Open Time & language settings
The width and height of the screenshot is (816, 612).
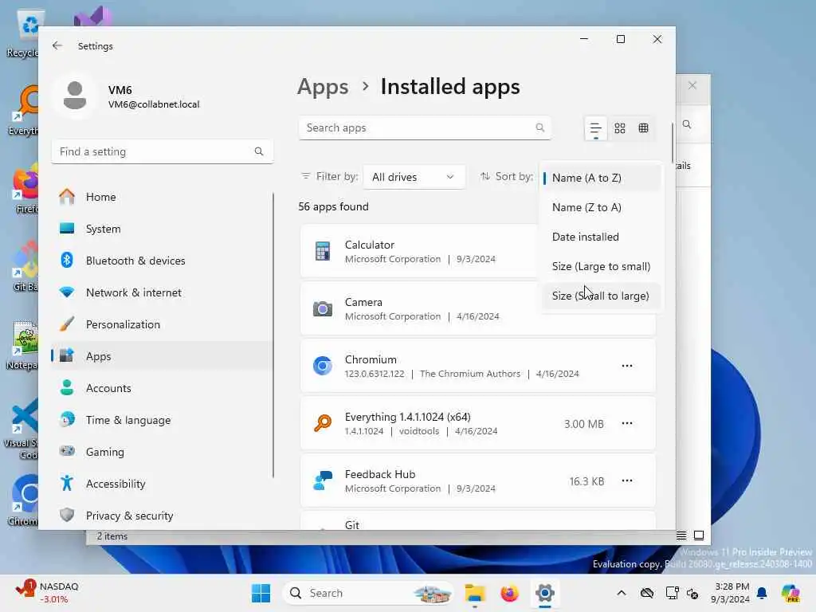[161, 420]
